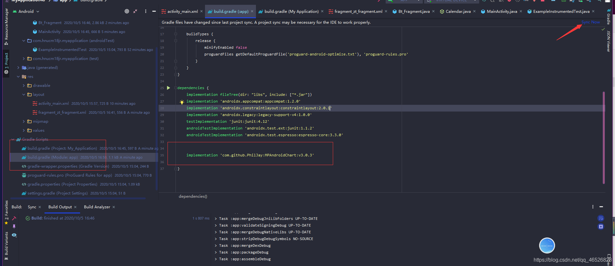Click the Project panel horizontal scrollbar
This screenshot has height=266, width=615.
coord(78,198)
